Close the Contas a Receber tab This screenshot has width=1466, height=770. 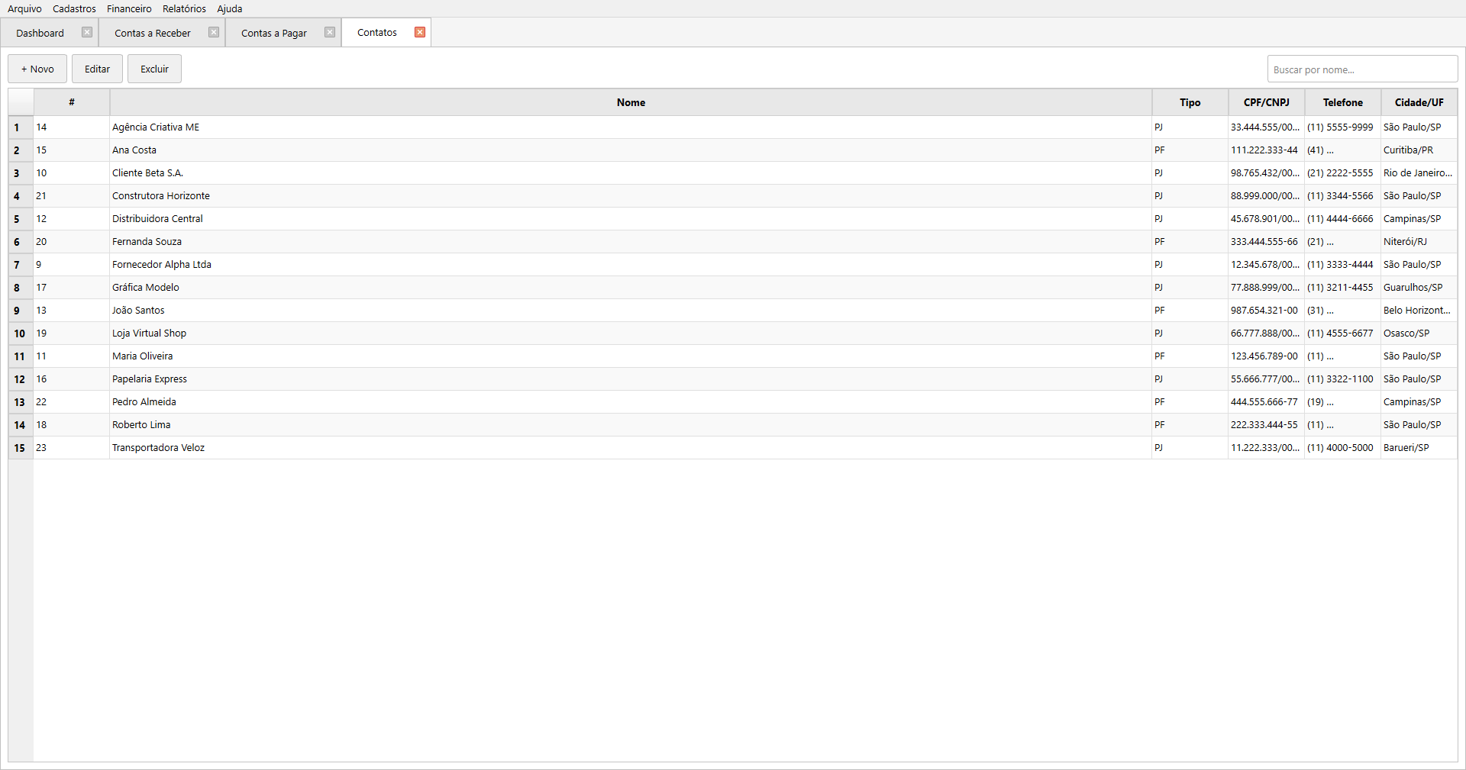(x=214, y=33)
